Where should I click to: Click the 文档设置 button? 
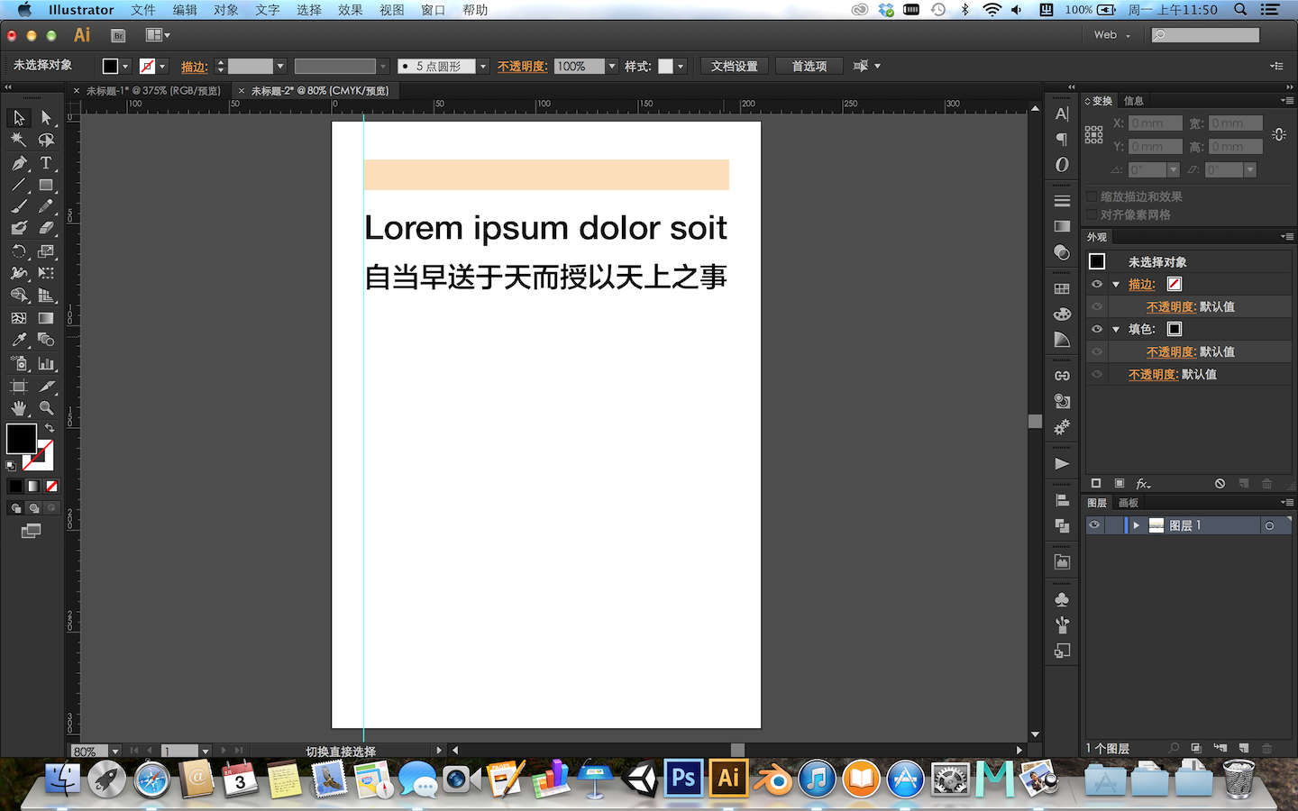[734, 65]
